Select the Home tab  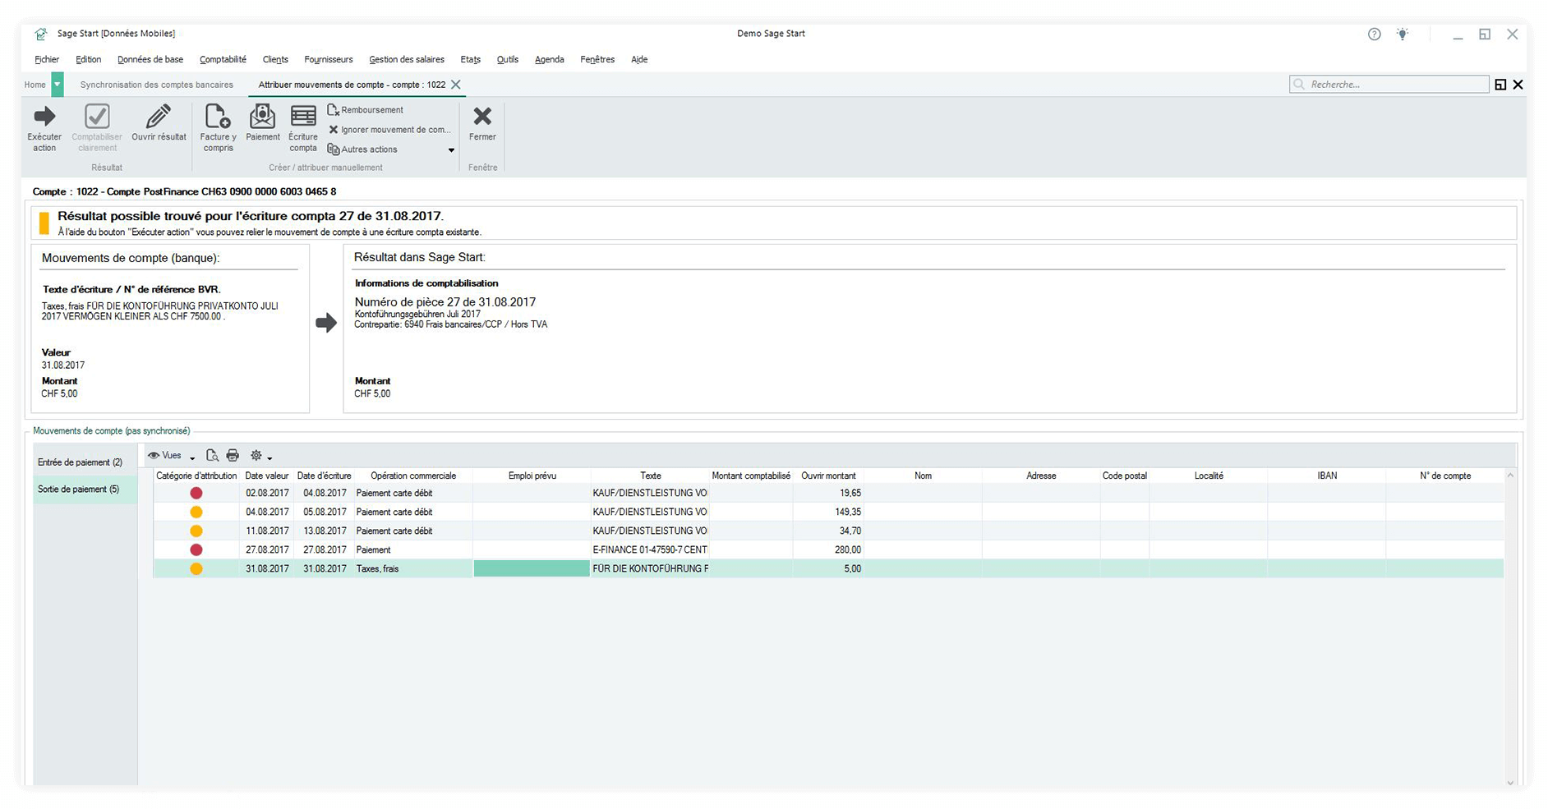[x=35, y=85]
